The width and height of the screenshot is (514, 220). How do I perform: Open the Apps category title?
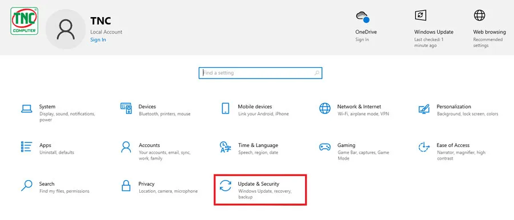point(45,145)
